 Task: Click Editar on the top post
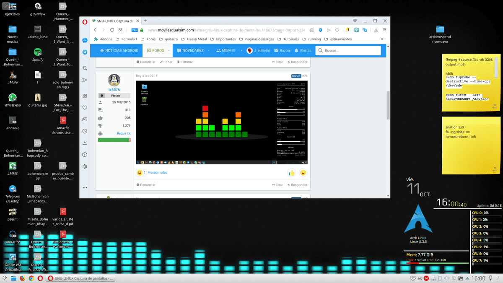point(166,62)
